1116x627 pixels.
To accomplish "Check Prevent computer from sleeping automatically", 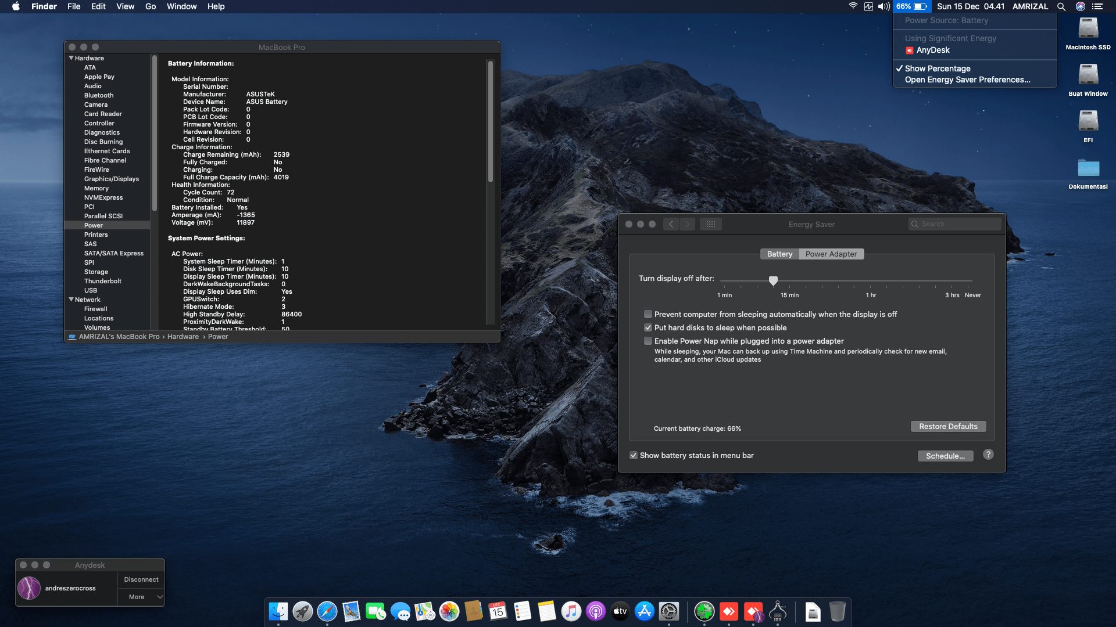I will (x=648, y=314).
